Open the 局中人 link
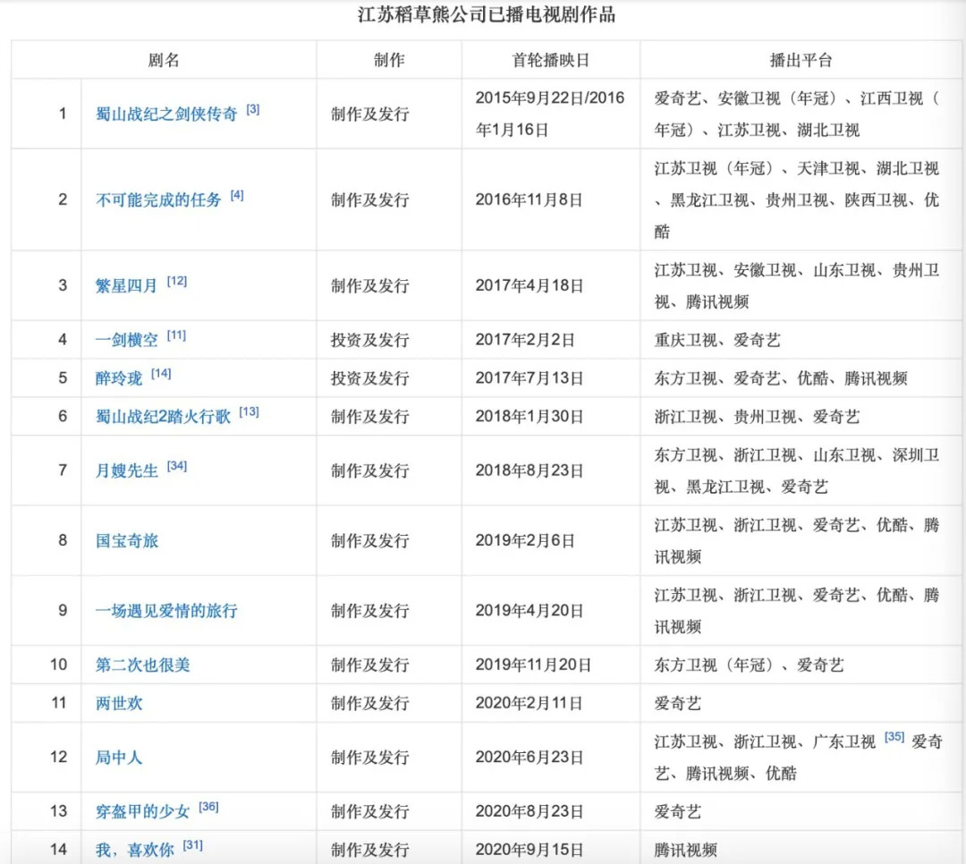 [119, 758]
